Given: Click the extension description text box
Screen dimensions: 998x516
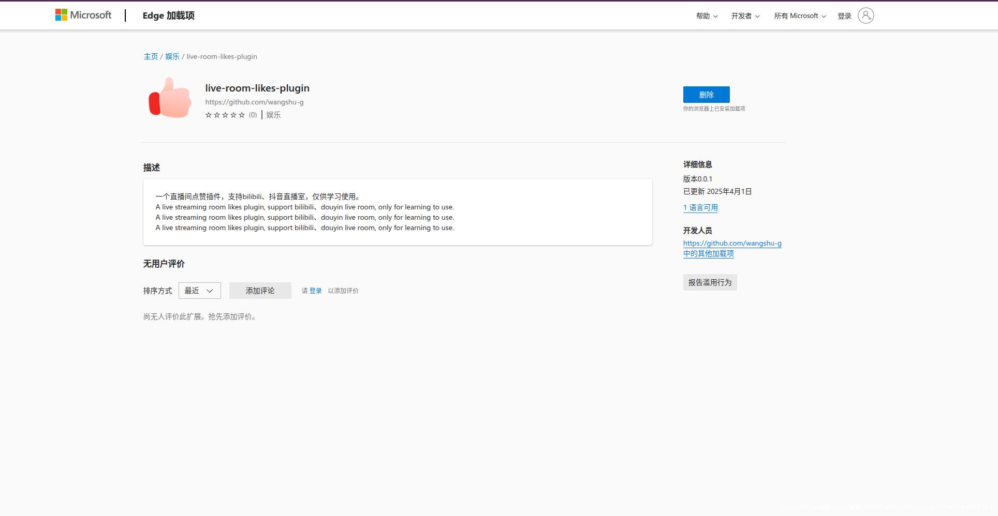Looking at the screenshot, I should (397, 212).
